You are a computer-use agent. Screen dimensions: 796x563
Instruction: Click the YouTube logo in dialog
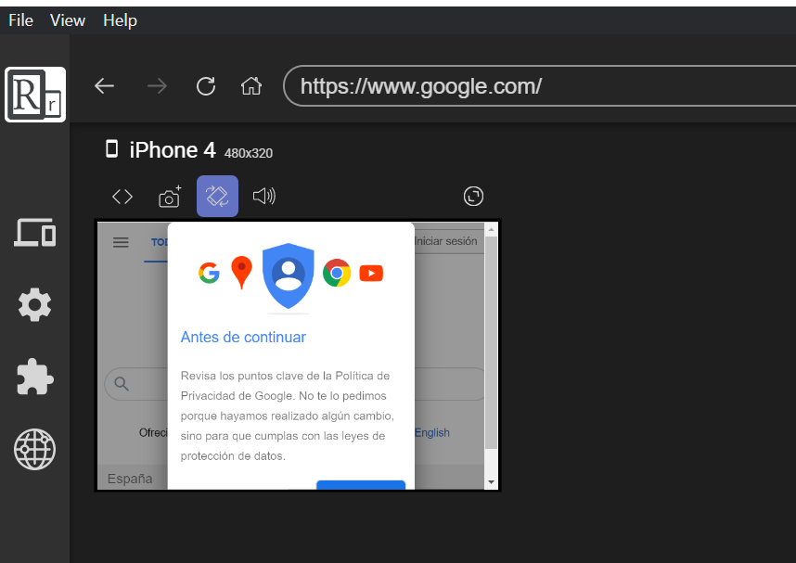tap(371, 273)
